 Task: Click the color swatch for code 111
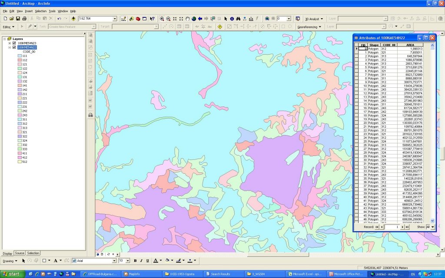(x=20, y=56)
